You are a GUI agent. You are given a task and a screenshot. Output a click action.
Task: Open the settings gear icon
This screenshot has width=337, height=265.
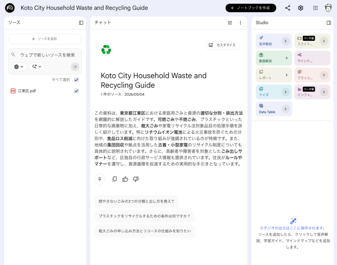coord(300,8)
